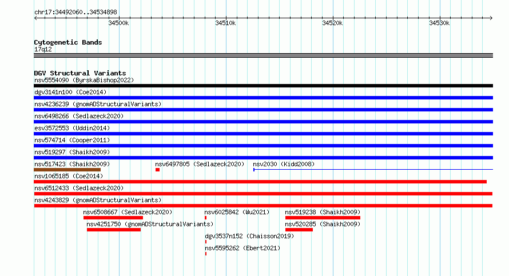Click the 34500k ruler tick label

coord(118,23)
